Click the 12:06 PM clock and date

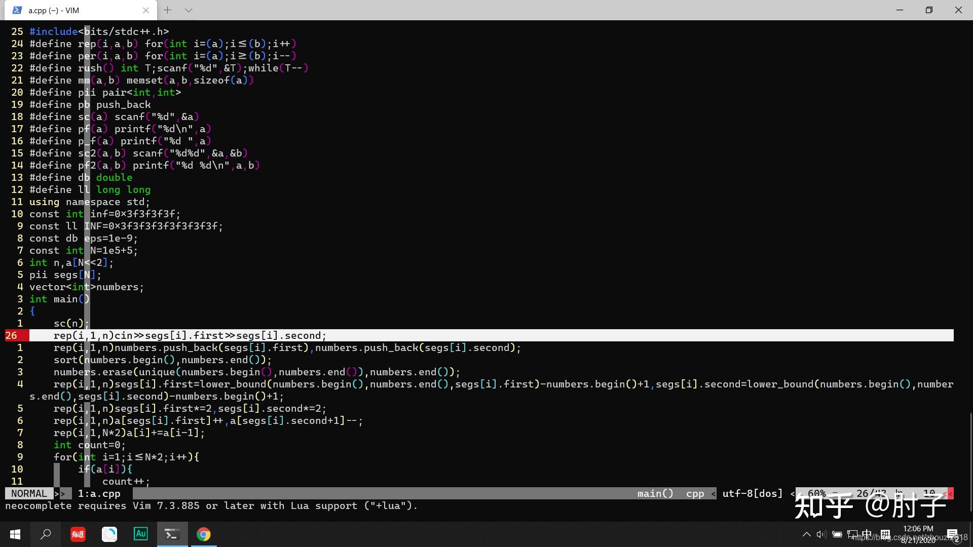point(918,534)
